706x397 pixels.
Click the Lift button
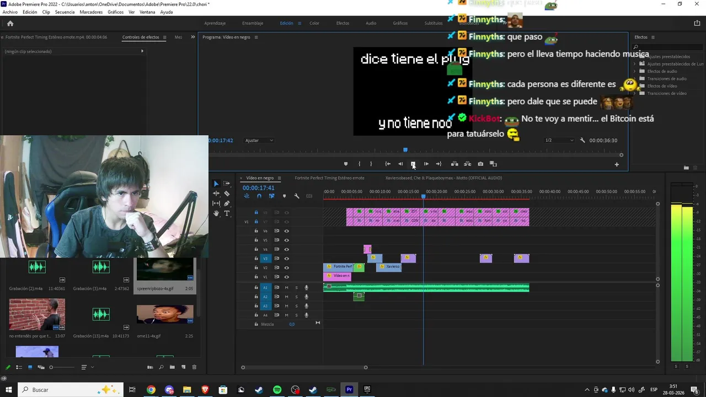[x=454, y=164]
